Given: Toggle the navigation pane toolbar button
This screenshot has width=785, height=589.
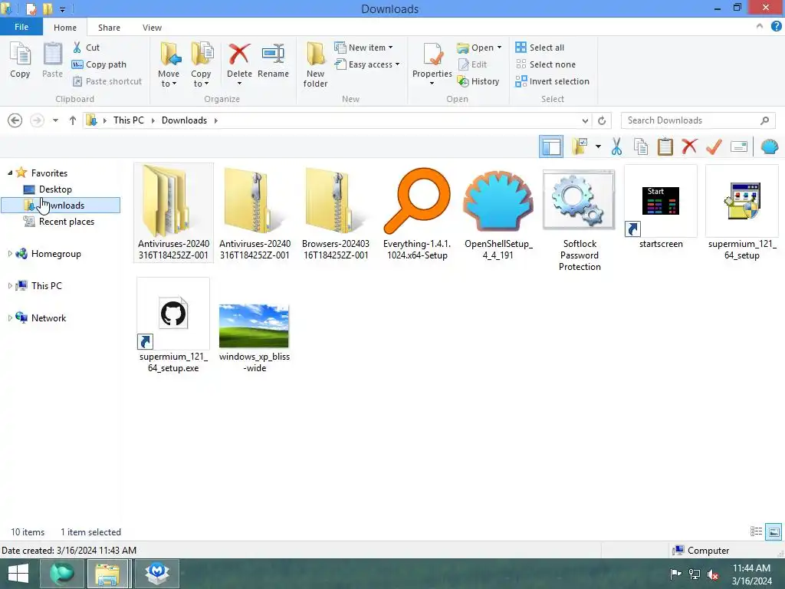Looking at the screenshot, I should click(551, 146).
